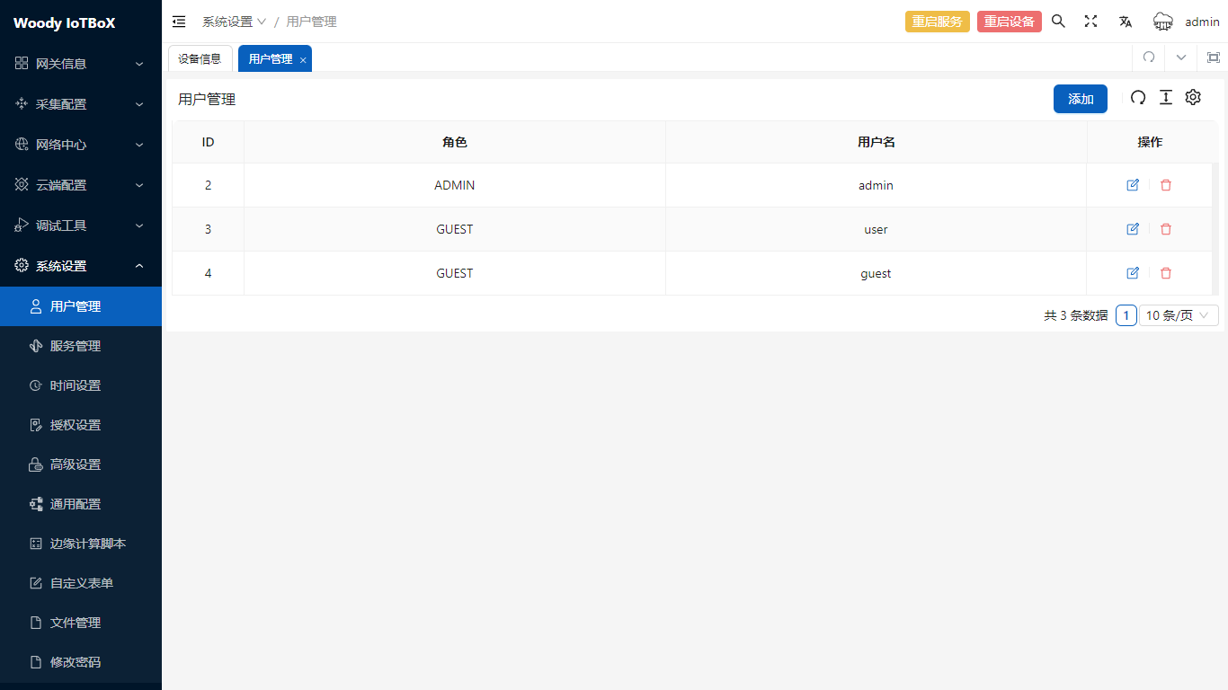Open the language translation switcher
1228x690 pixels.
point(1125,22)
